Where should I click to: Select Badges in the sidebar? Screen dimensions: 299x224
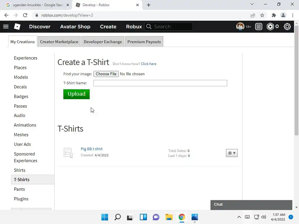[21, 97]
